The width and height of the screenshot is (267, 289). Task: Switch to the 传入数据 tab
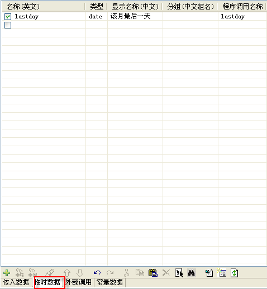tap(16, 282)
